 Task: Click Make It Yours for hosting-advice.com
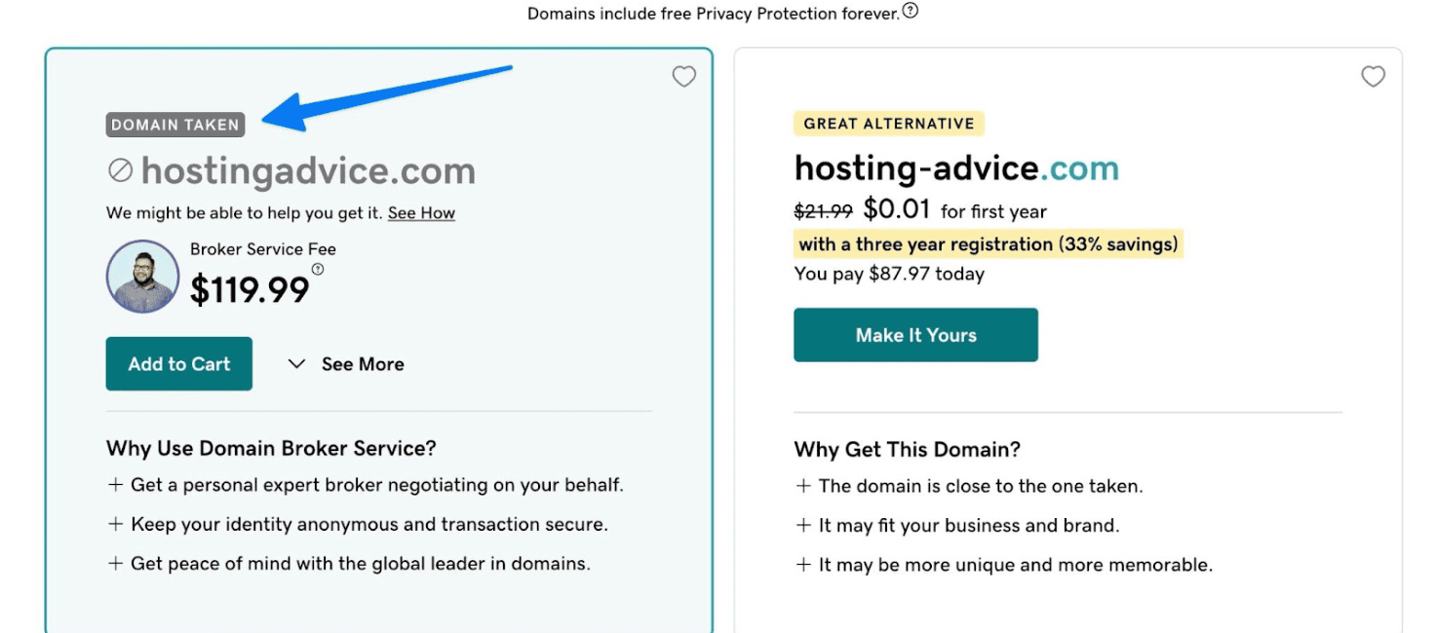click(914, 334)
